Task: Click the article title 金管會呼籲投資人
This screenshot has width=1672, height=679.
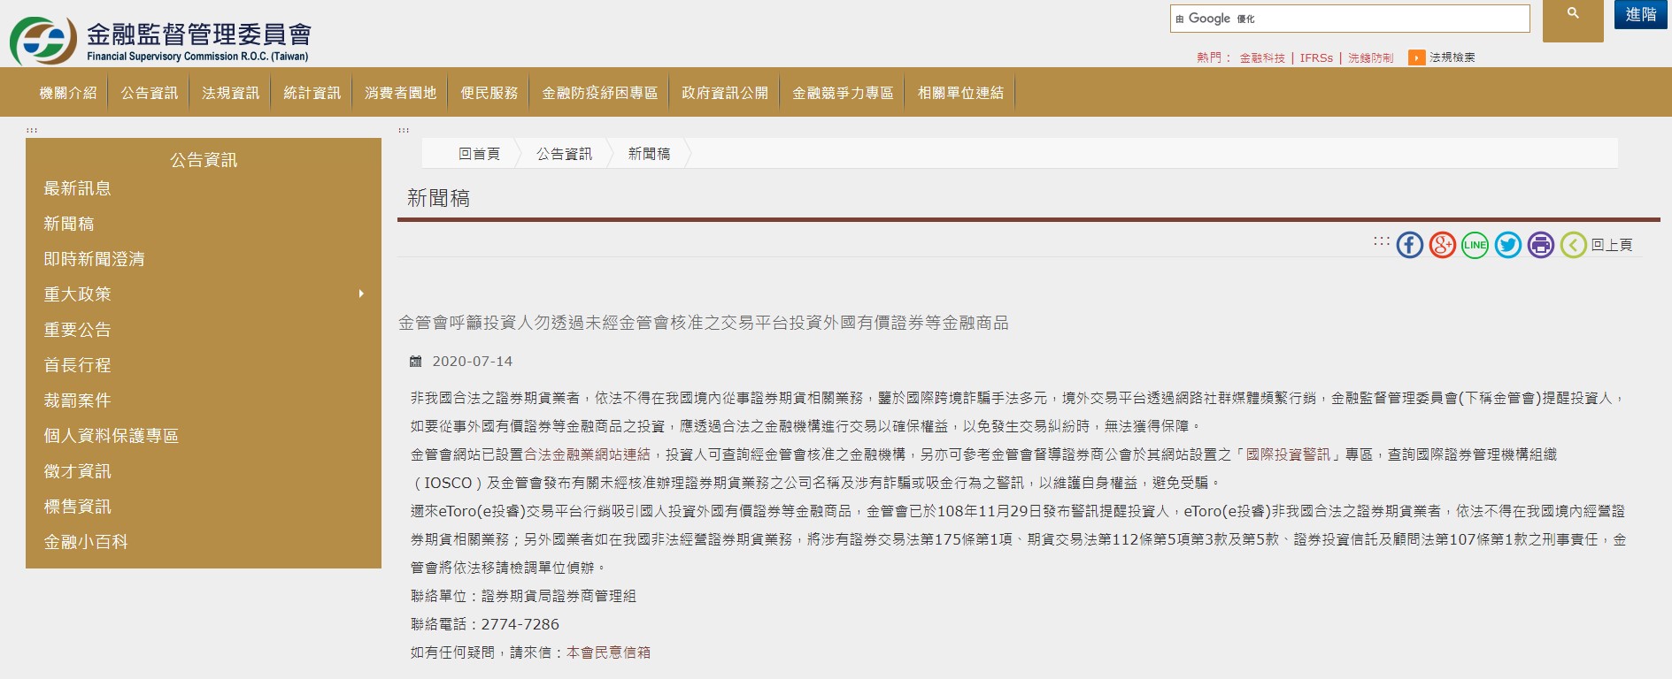Action: (704, 323)
